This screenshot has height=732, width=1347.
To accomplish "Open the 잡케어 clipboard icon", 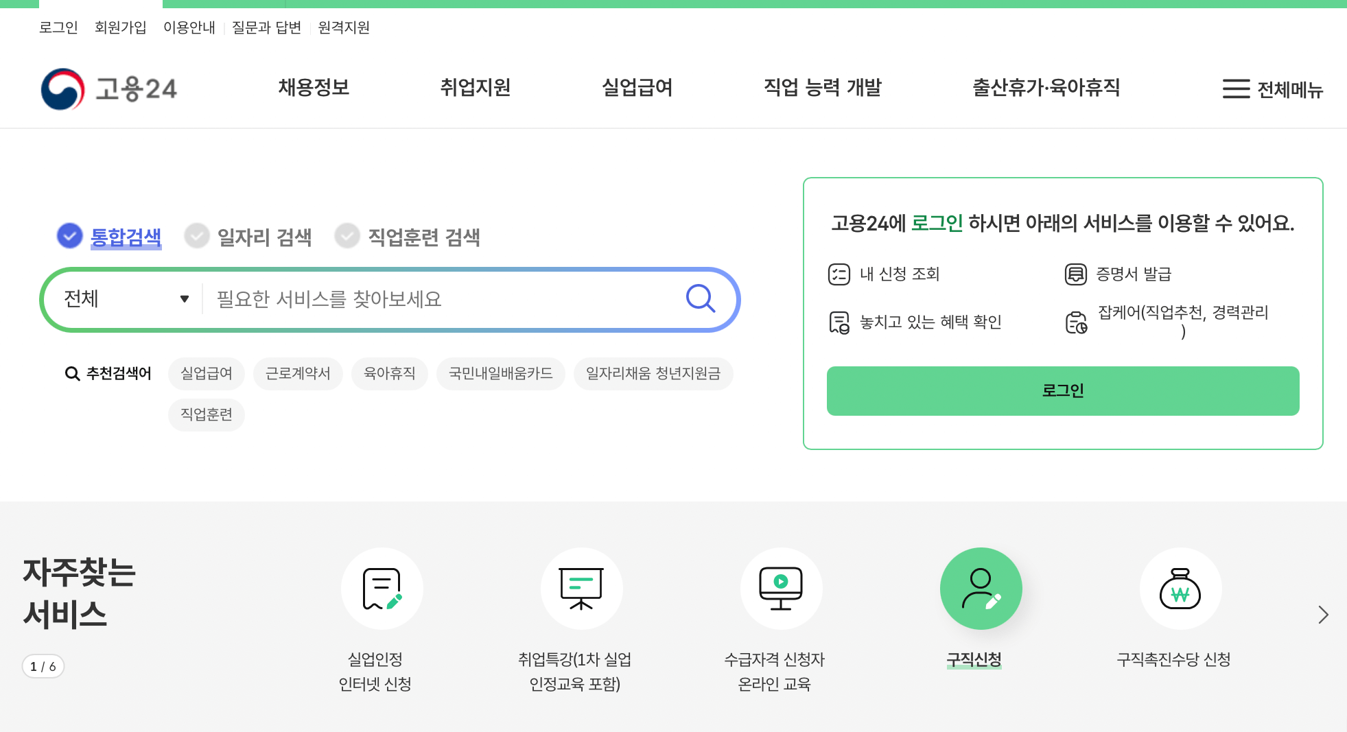I will pyautogui.click(x=1076, y=321).
